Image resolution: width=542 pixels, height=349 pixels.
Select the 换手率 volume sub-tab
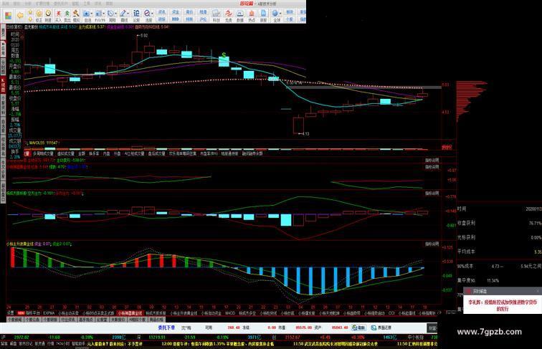(94, 153)
